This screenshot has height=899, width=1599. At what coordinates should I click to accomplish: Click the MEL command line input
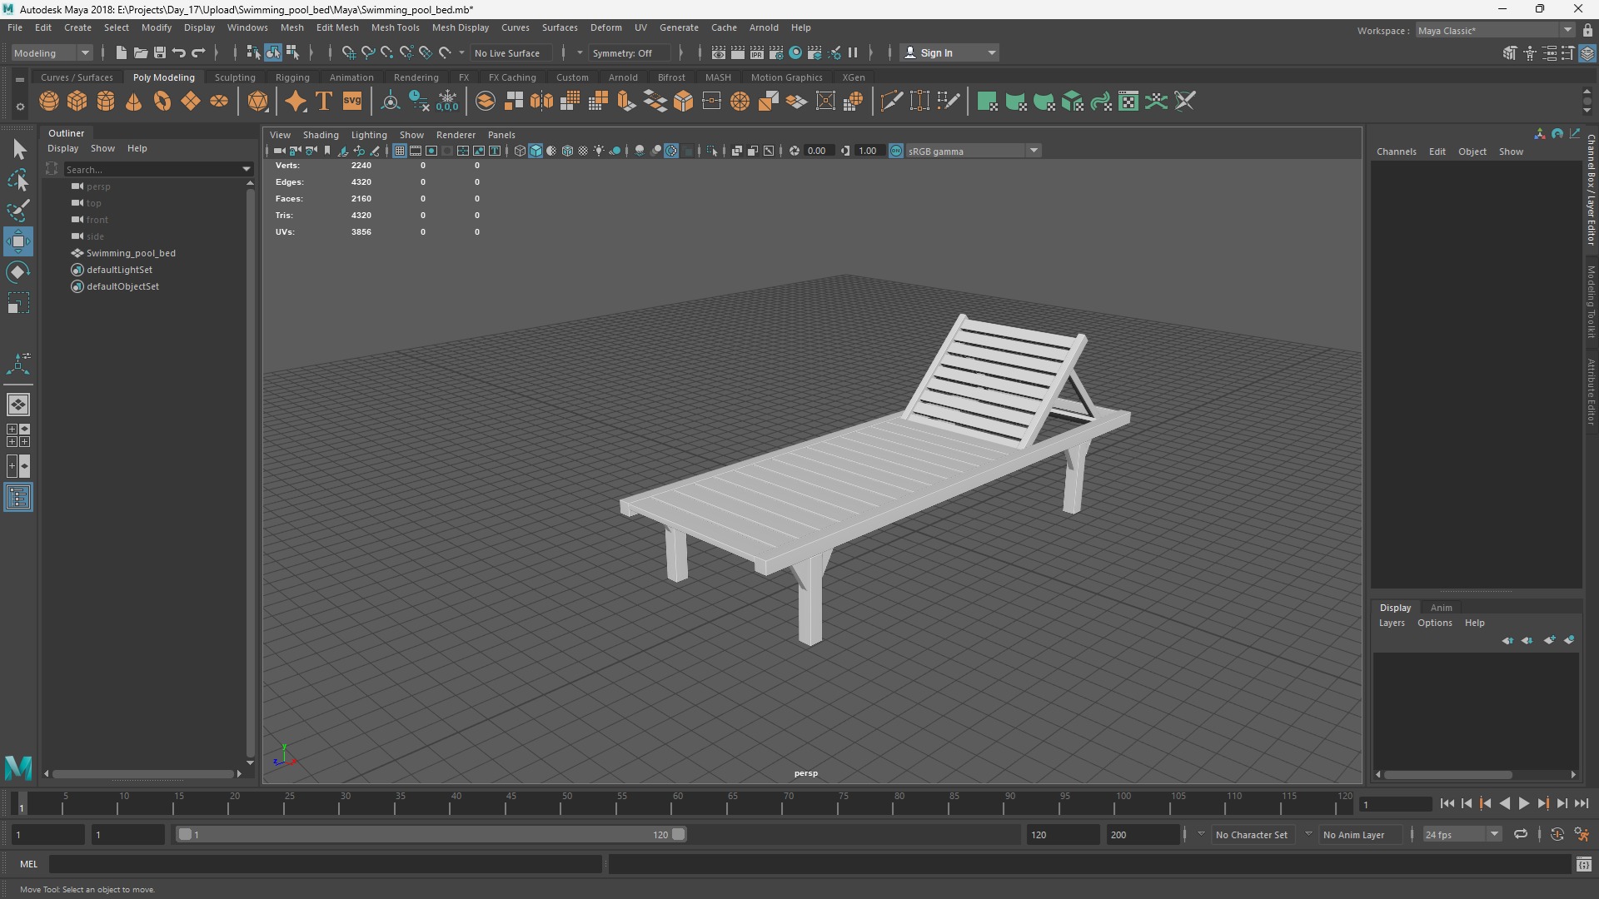click(326, 864)
